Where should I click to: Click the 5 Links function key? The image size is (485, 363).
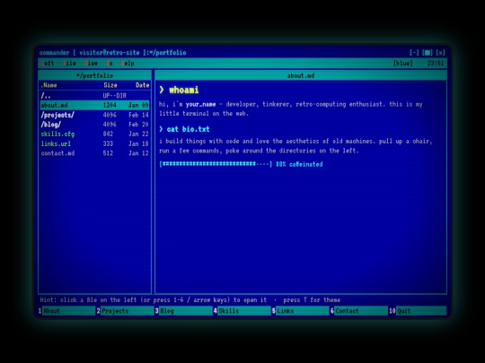[301, 311]
